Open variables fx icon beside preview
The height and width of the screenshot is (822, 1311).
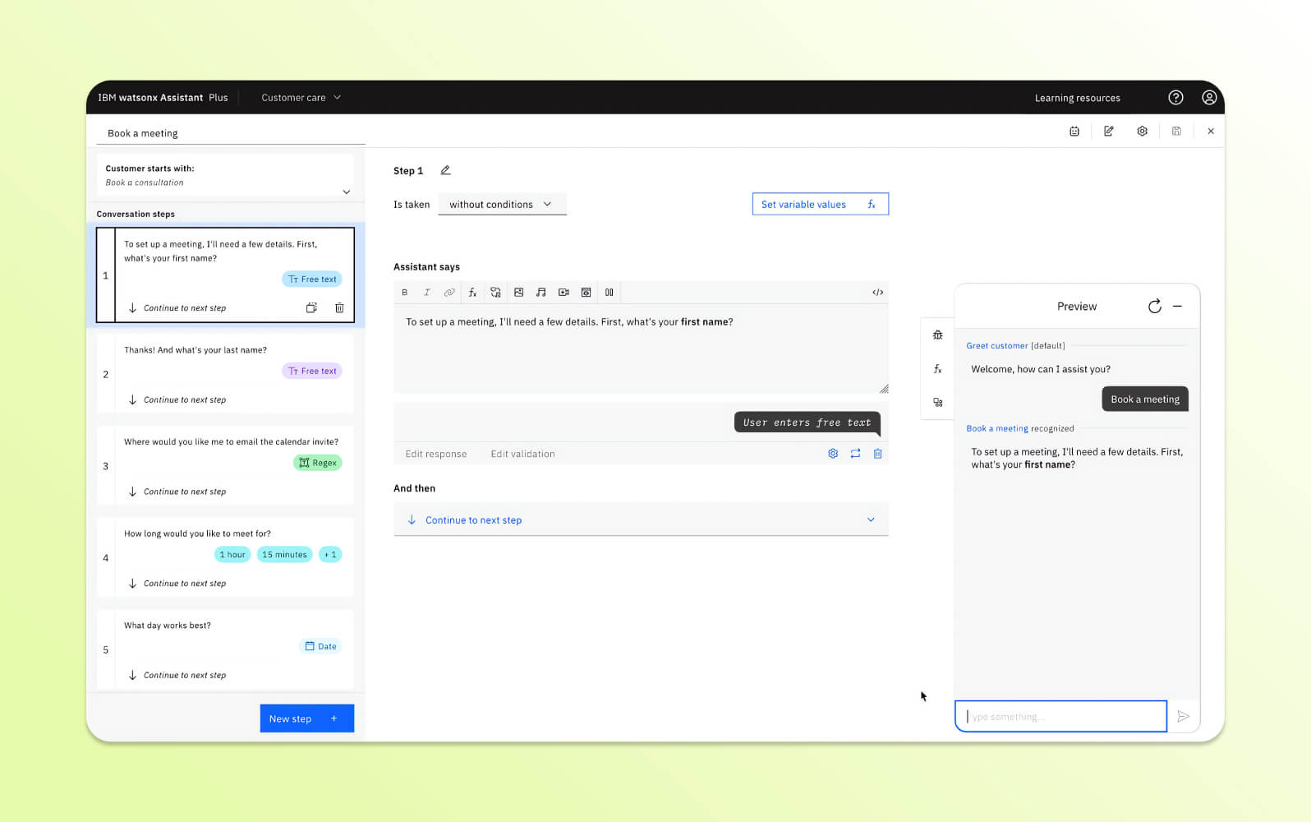[x=937, y=369]
